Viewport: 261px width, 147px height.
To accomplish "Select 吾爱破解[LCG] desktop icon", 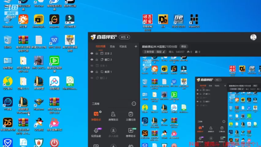I will point(147,23).
